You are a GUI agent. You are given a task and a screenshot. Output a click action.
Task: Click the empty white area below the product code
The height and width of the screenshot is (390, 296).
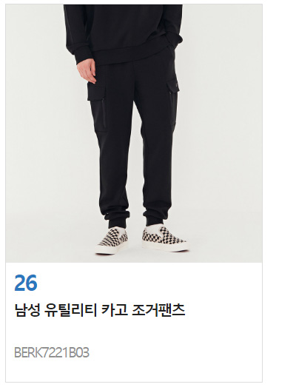[x=134, y=371]
